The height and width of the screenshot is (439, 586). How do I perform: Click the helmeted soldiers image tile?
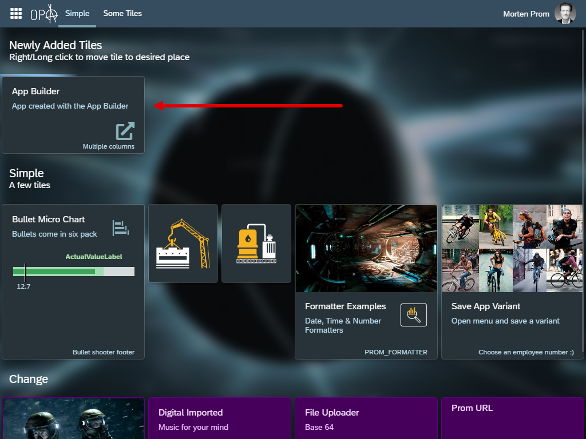pos(73,420)
